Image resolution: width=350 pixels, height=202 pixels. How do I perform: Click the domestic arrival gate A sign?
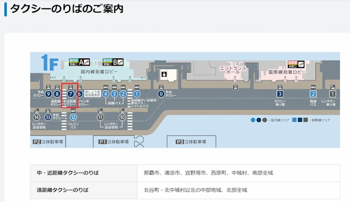(79, 62)
